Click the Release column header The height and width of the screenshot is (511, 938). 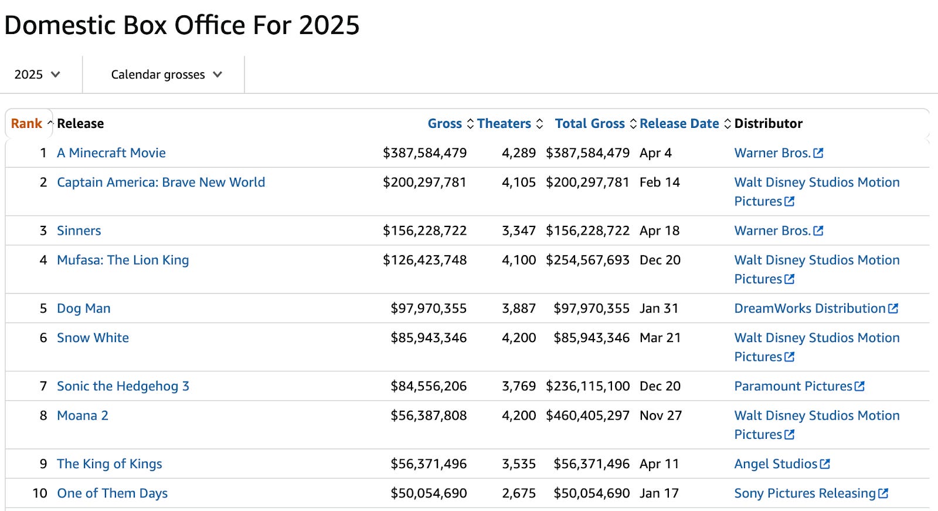80,123
